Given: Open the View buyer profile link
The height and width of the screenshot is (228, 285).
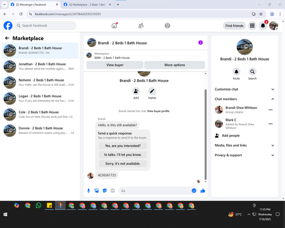Looking at the screenshot, I should (158, 111).
